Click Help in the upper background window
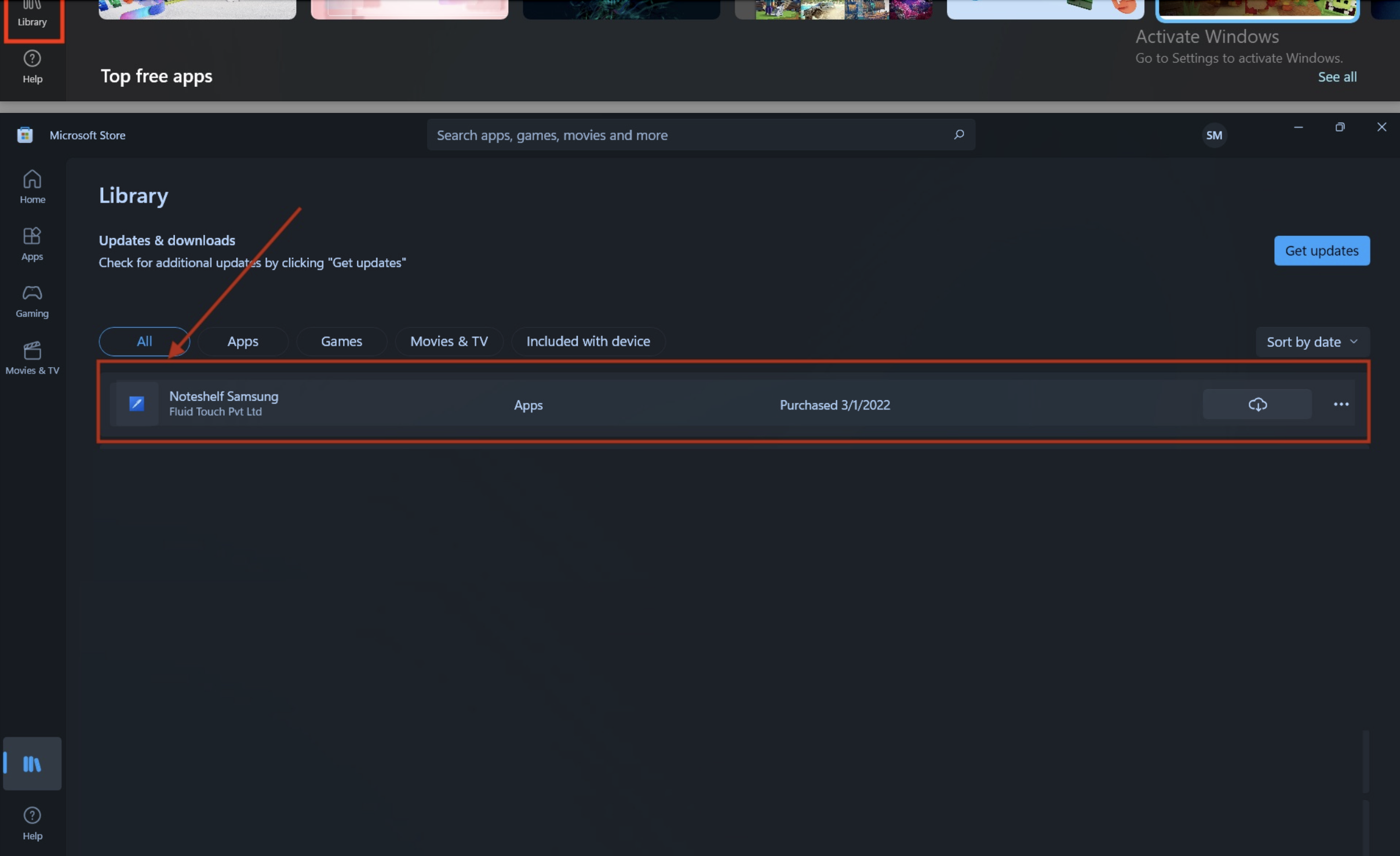The height and width of the screenshot is (856, 1400). 32,67
